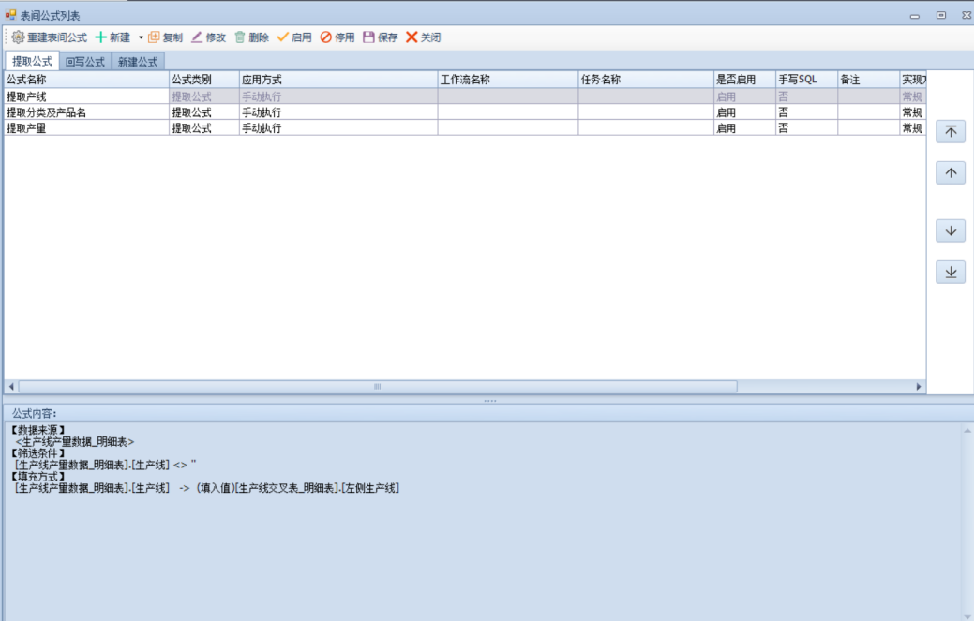Image resolution: width=975 pixels, height=621 pixels.
Task: Move selected row down one position
Action: tap(951, 230)
